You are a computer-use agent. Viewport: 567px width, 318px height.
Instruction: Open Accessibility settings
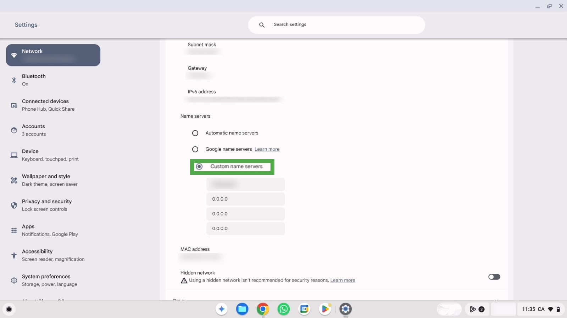point(53,255)
